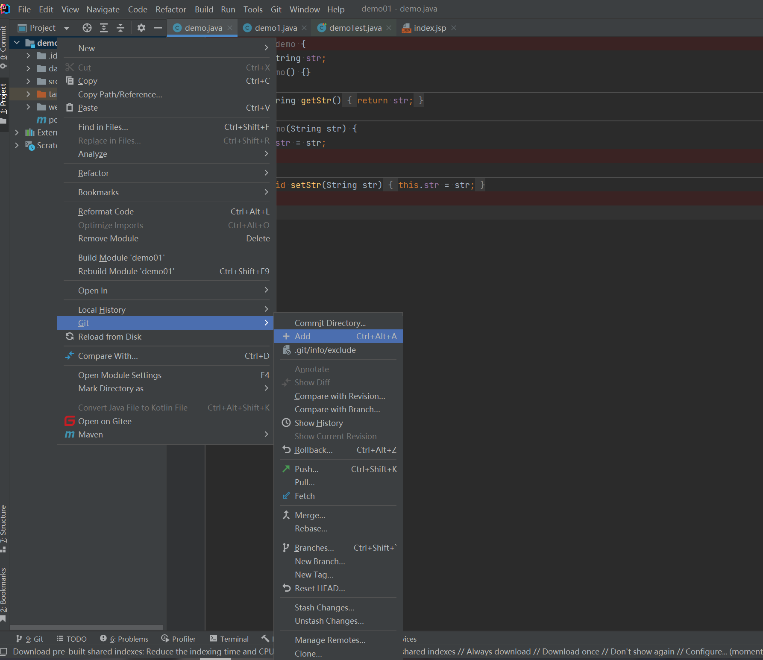The image size is (763, 660).
Task: Click the Maven m icon in context menu
Action: (x=70, y=434)
